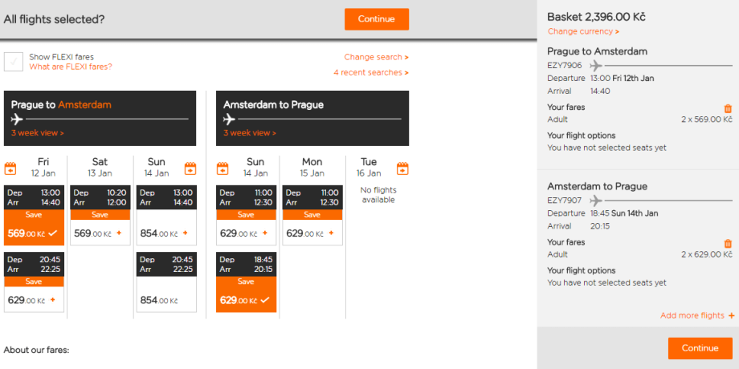Open 3 week view for Amsterdam to Prague

[x=249, y=133]
